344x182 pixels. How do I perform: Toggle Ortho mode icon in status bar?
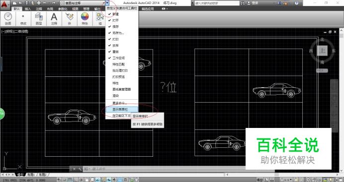click(x=76, y=180)
